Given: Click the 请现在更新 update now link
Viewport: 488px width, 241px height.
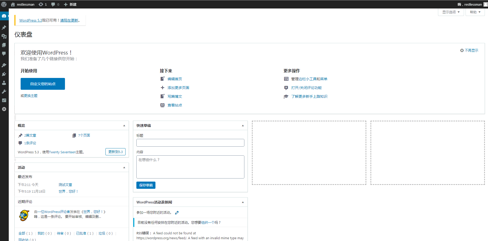Looking at the screenshot, I should coord(69,20).
